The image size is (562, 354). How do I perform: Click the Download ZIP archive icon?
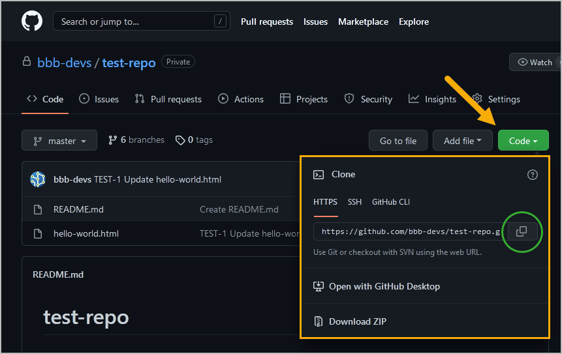point(318,321)
